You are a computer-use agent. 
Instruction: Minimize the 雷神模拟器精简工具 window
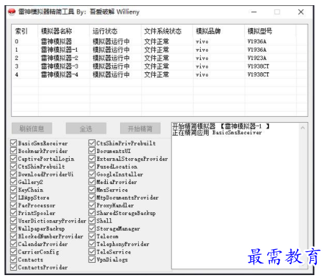[x=254, y=12]
